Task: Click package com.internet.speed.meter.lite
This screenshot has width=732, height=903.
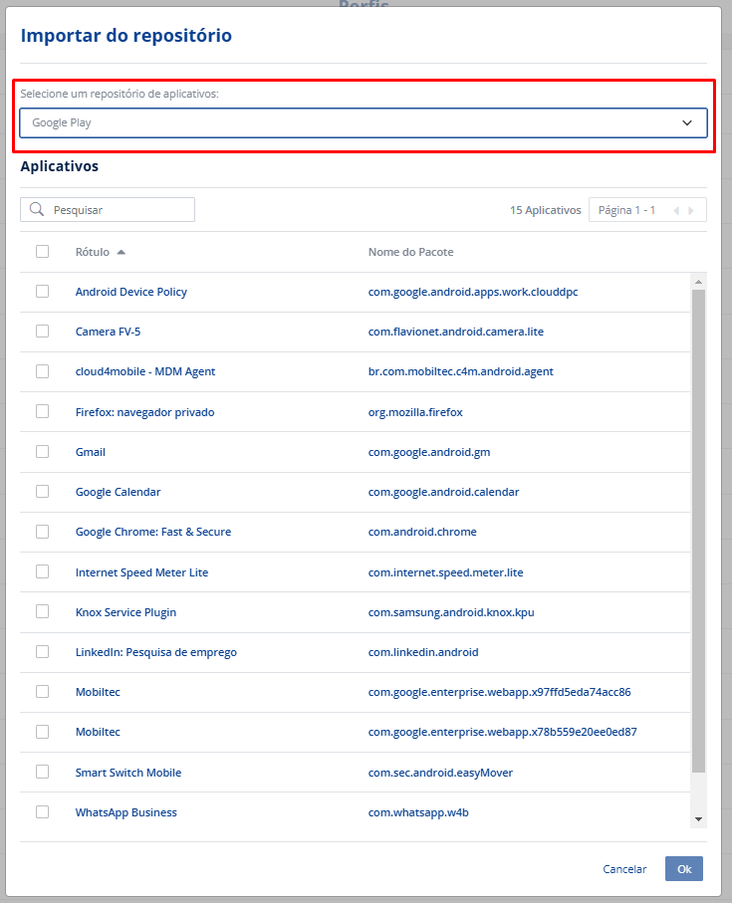Action: tap(446, 572)
